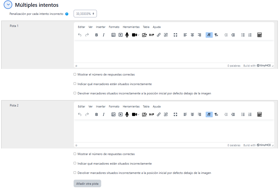Expand video record dropdown arrow in Pista 1
Viewport: 279px width, 189px height.
tap(138, 35)
